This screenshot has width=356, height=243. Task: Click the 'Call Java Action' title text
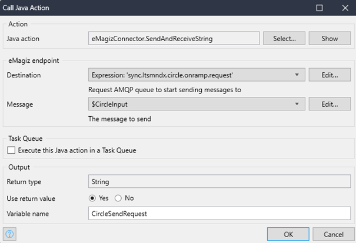(26, 8)
